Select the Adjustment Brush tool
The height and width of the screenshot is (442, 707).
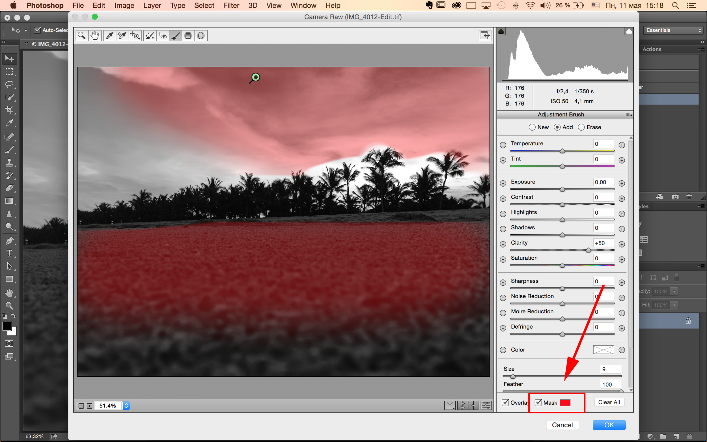(175, 36)
